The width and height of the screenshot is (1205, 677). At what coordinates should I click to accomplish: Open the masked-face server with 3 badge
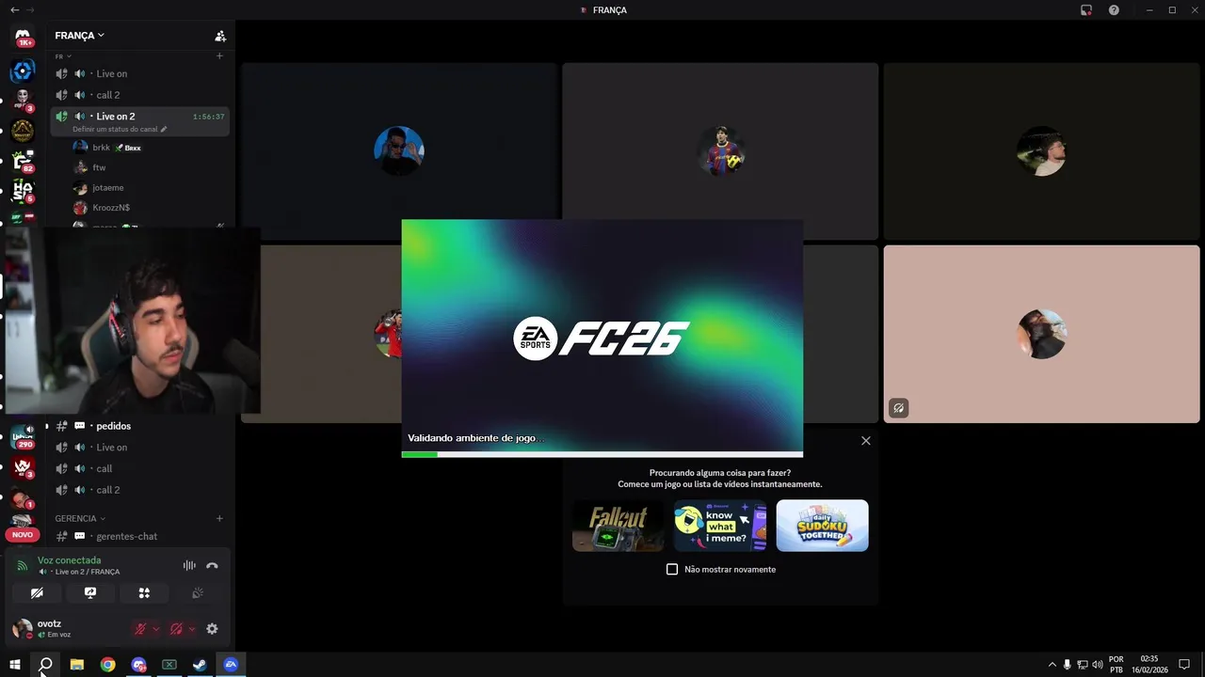coord(23,99)
